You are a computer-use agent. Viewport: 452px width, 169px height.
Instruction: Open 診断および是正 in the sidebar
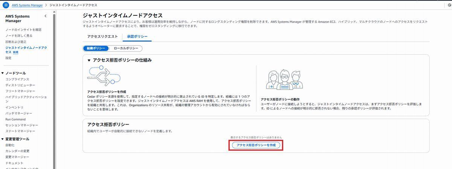tap(16, 42)
